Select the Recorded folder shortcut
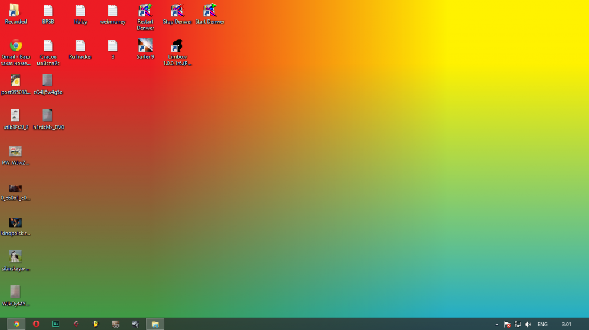This screenshot has height=330, width=589. coord(15,11)
